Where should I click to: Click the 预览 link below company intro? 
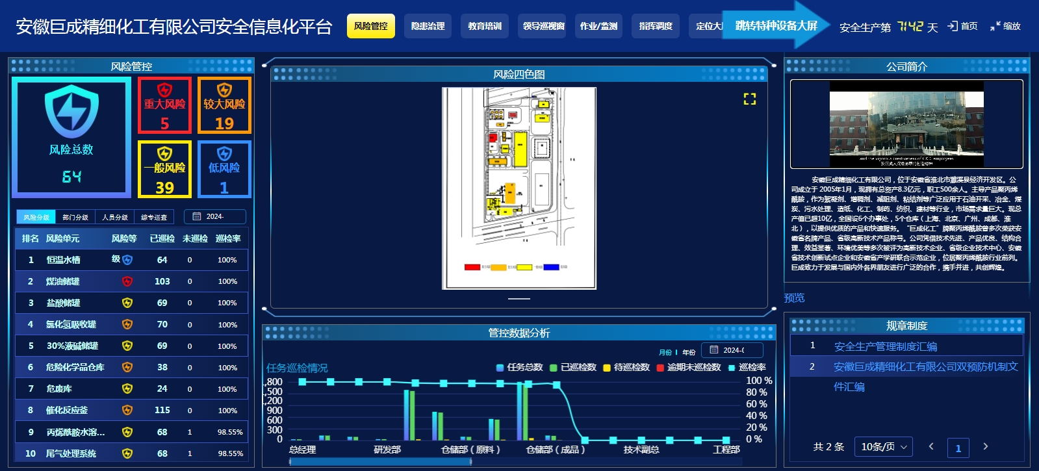point(794,298)
